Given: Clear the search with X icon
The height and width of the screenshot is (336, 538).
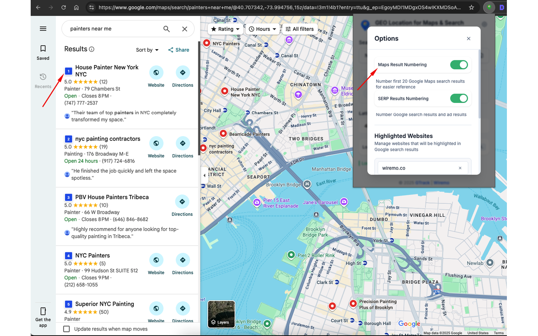Looking at the screenshot, I should point(185,29).
